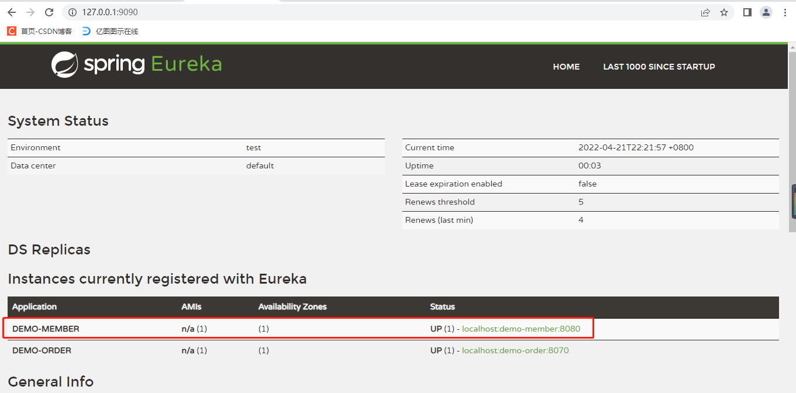This screenshot has height=393, width=796.
Task: Select the Environment value 'test'
Action: 253,147
